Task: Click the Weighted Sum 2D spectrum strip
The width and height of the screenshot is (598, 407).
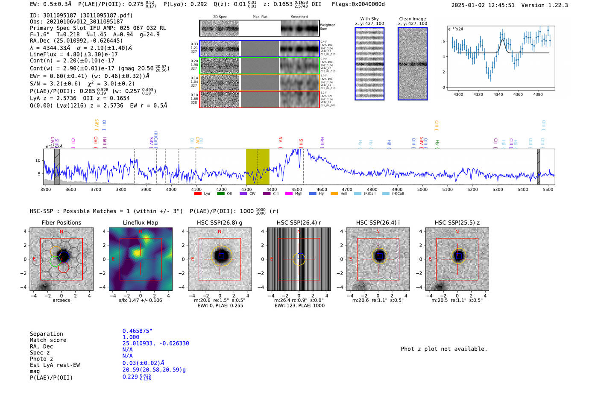Action: tap(260, 28)
